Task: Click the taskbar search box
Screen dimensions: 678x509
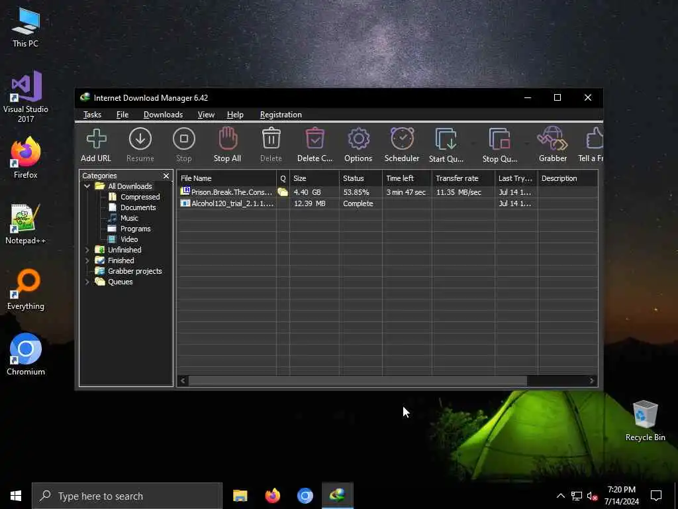Action: click(127, 496)
